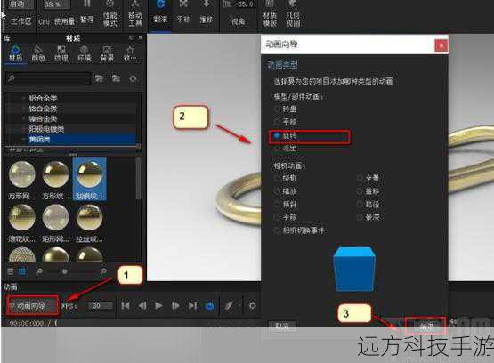Switch library to list view icon
494x363 pixels.
click(x=11, y=271)
